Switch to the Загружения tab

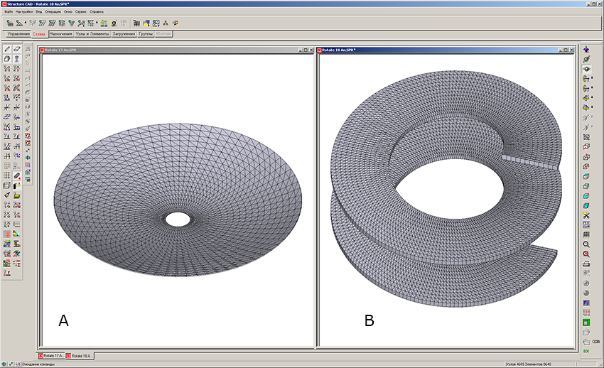coord(124,34)
